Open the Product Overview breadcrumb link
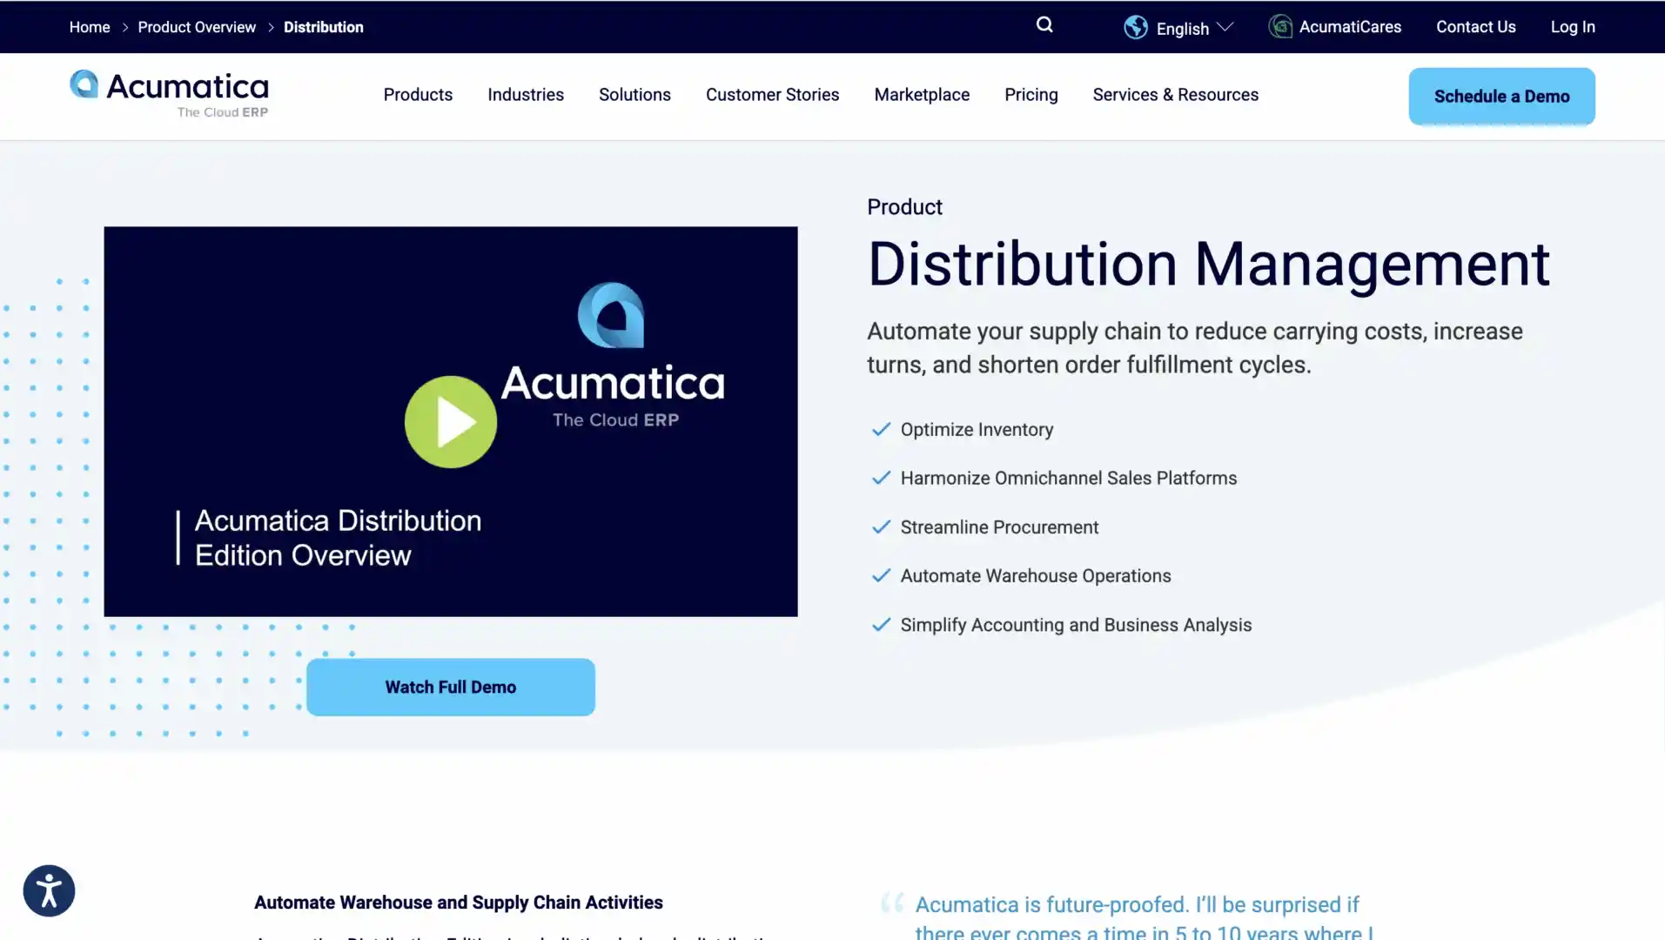Image resolution: width=1665 pixels, height=940 pixels. point(197,27)
